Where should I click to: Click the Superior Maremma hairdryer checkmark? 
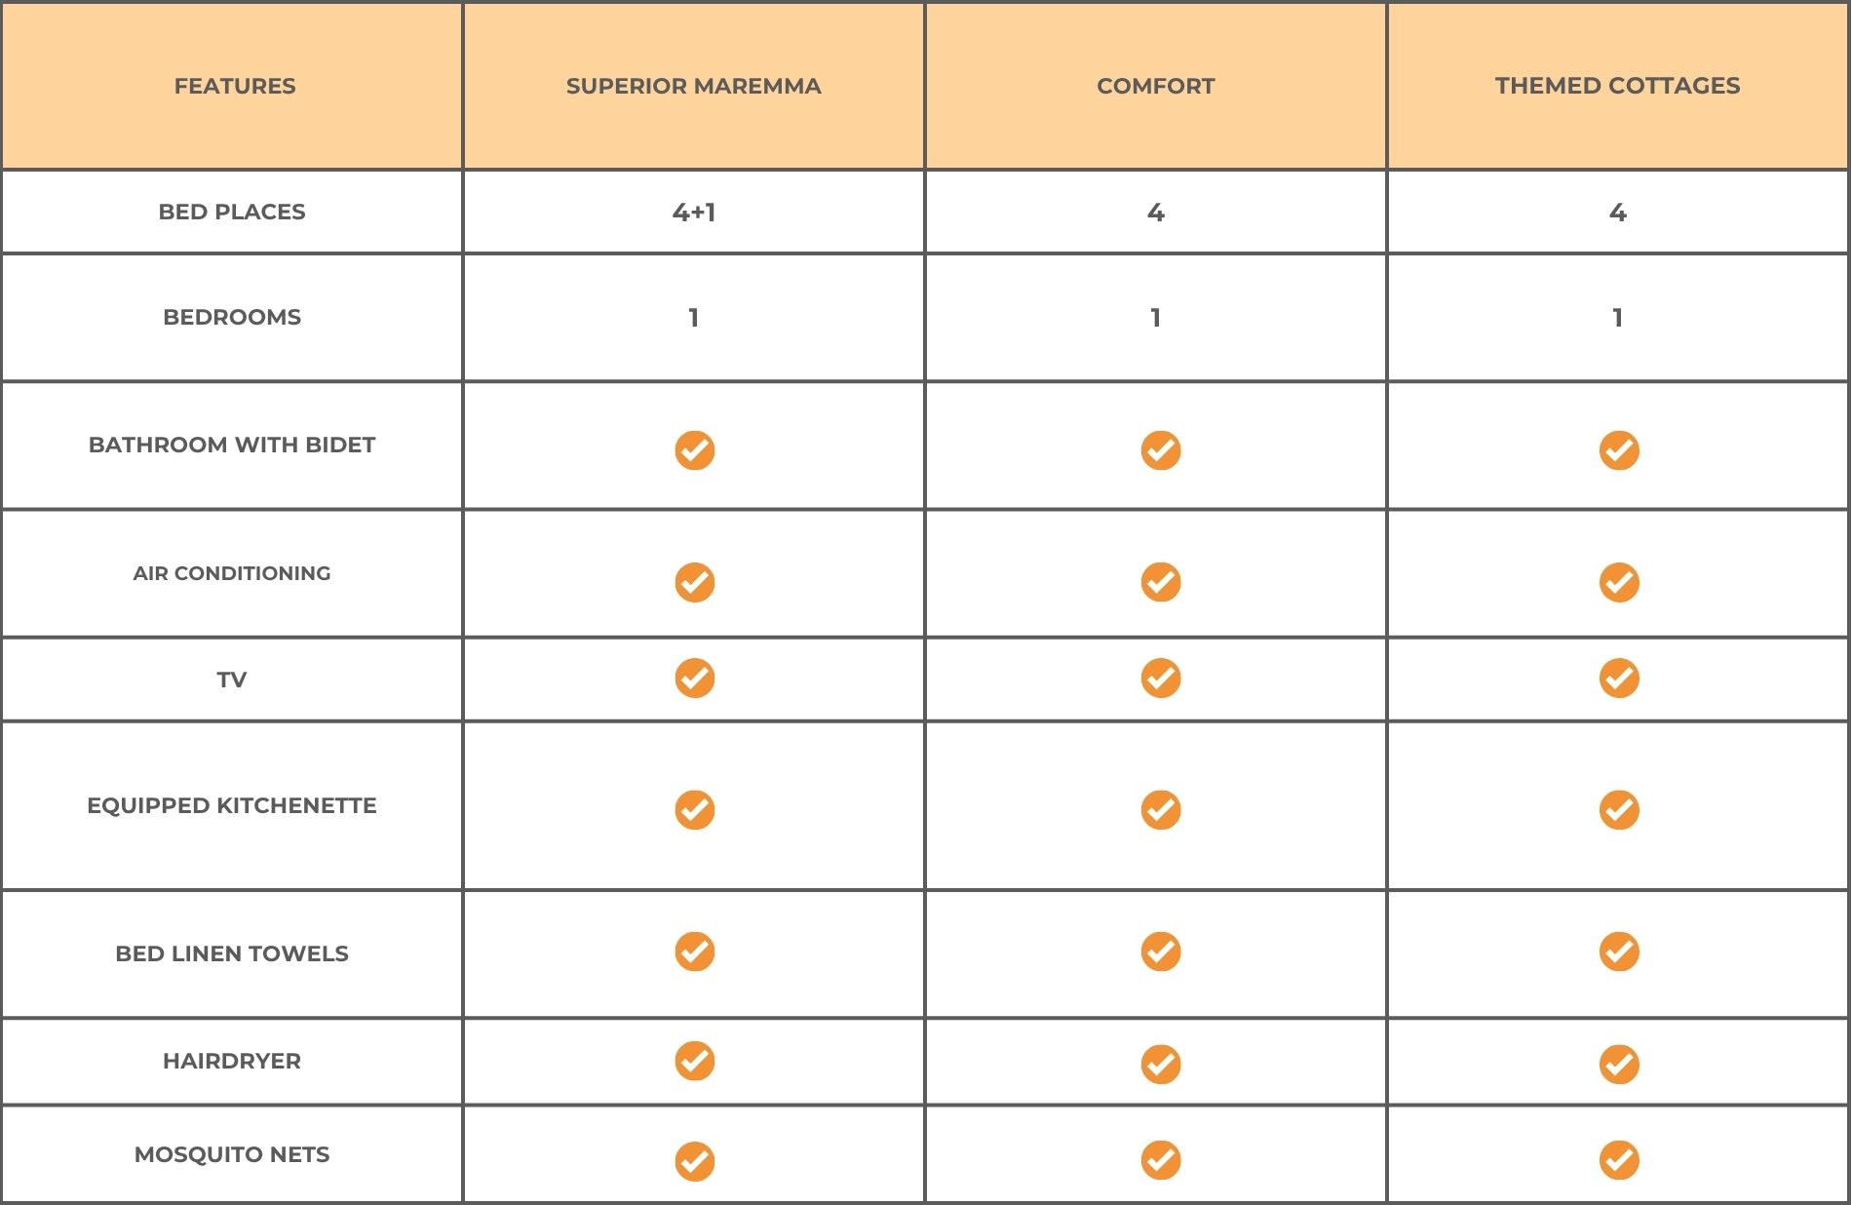[x=695, y=1061]
